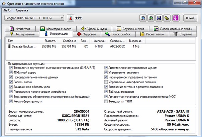Screen dimensions: 202x137
Task: Toggle the S.M.A.R.T technology checkbox
Action: click(x=11, y=67)
